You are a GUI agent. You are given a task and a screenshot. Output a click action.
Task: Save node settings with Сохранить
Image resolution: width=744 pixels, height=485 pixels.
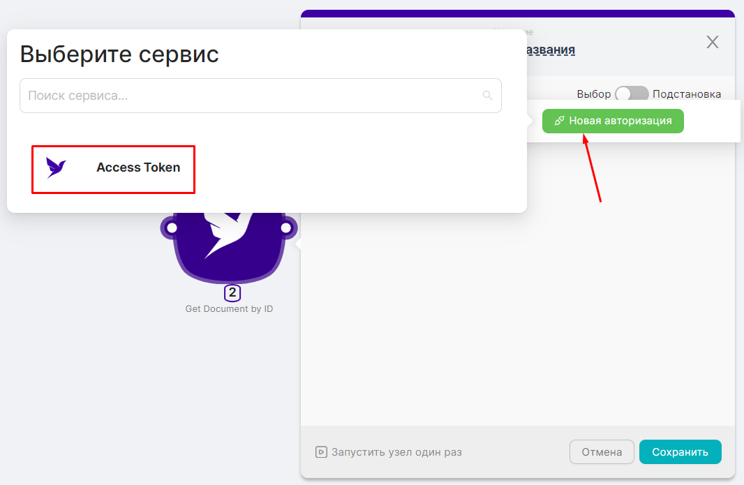click(x=680, y=452)
